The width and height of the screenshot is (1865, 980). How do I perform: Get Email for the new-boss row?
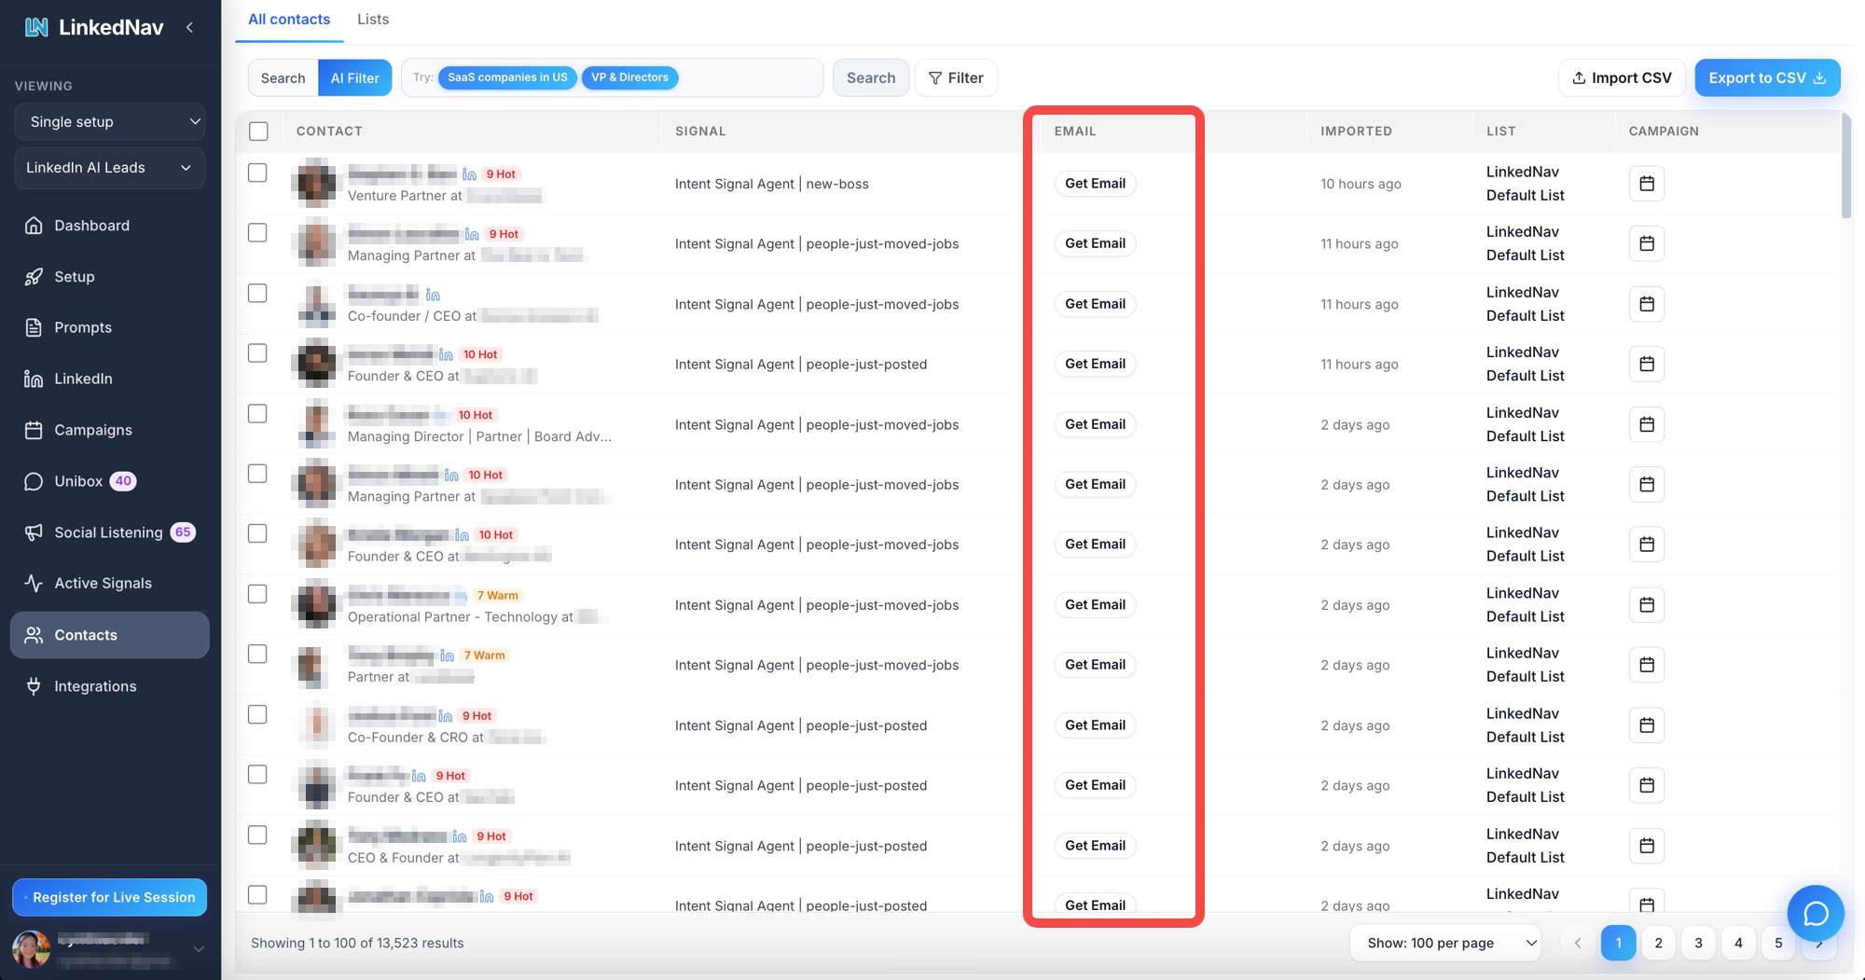[1095, 184]
